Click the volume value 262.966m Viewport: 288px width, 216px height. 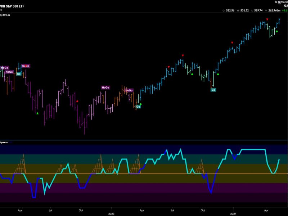pos(274,10)
